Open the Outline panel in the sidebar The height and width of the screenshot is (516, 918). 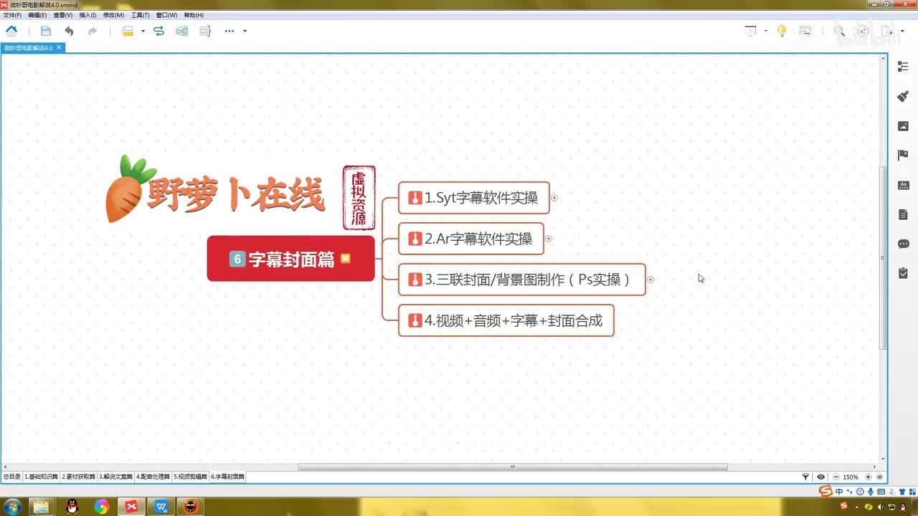[903, 67]
